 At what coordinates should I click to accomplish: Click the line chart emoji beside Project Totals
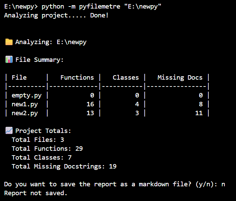(9, 131)
